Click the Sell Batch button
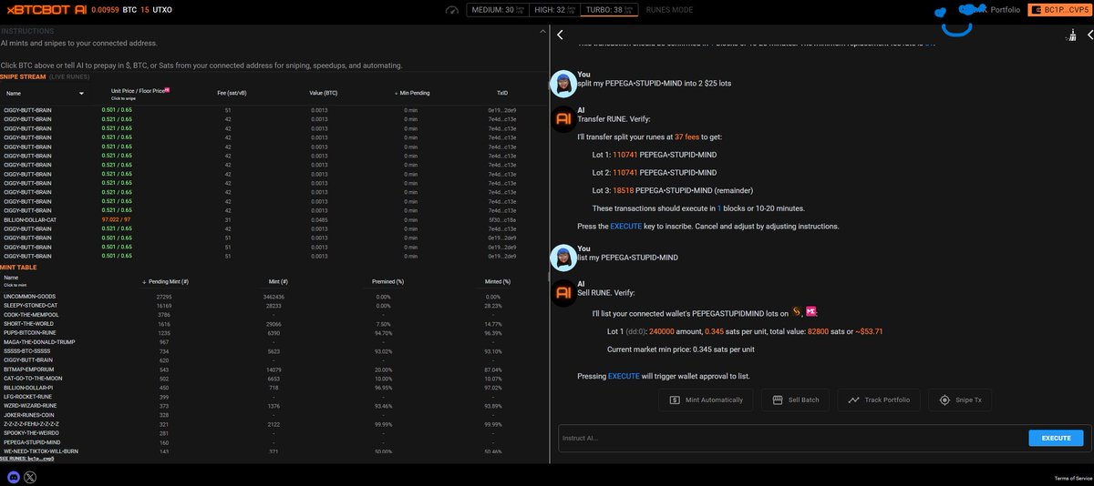 click(x=796, y=400)
